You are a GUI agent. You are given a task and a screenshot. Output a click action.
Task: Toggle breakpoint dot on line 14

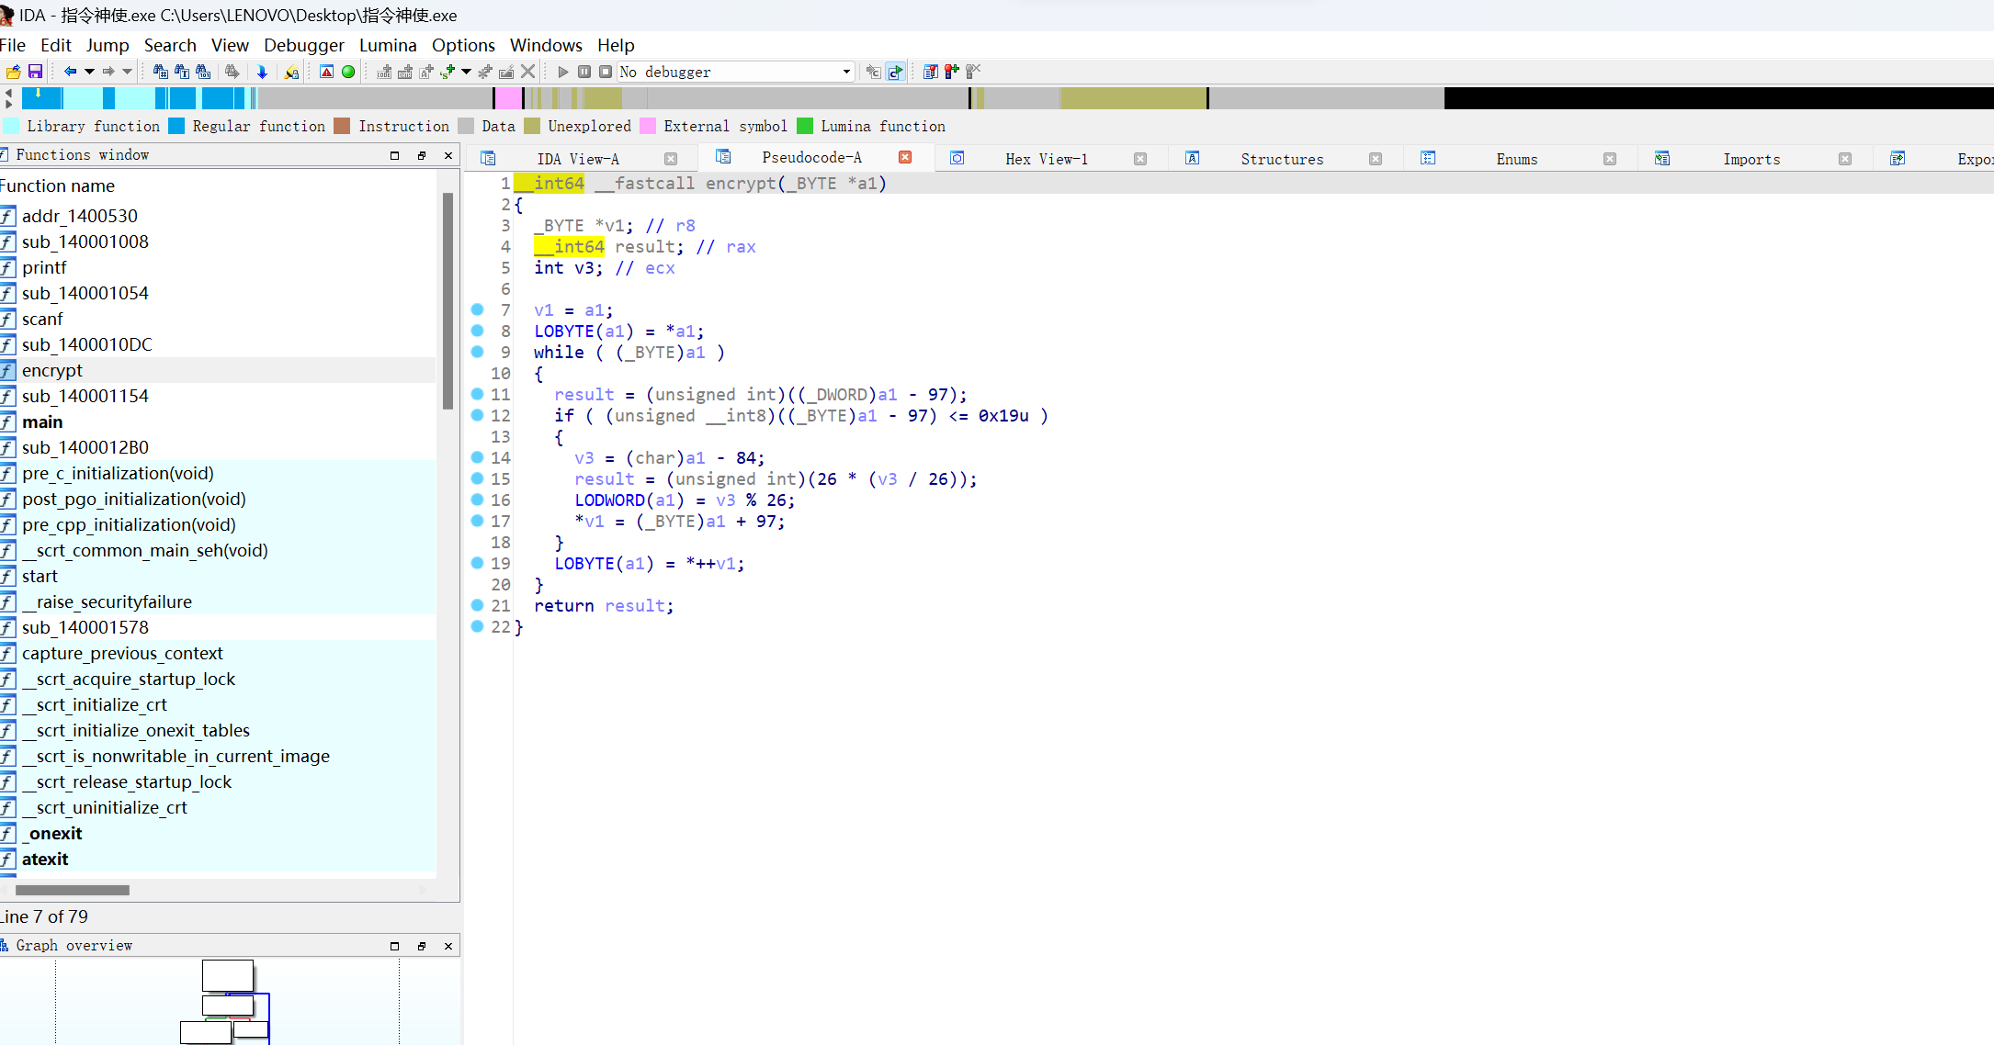tap(477, 457)
